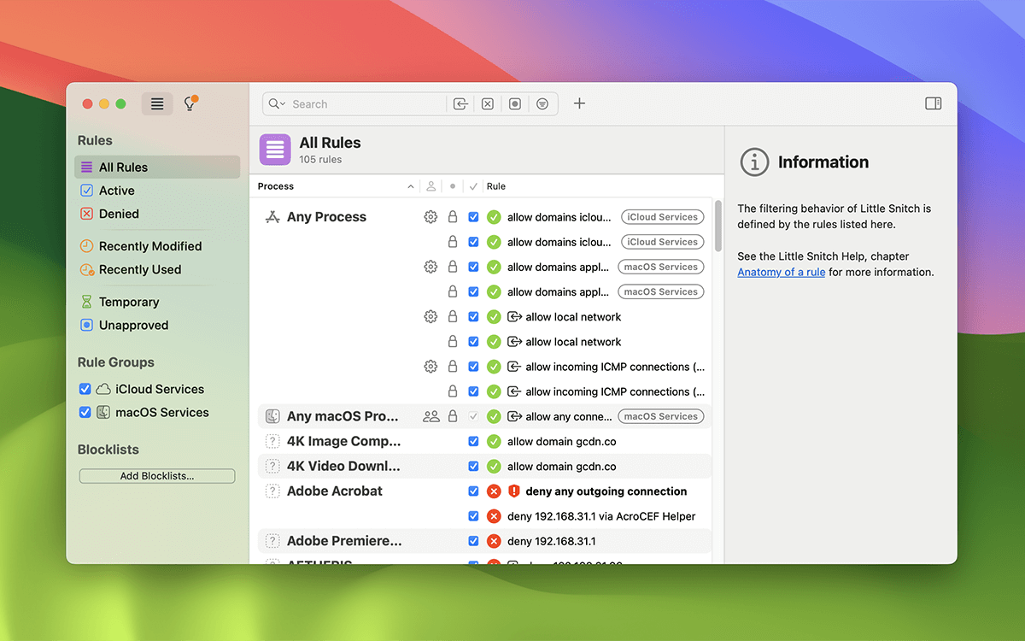
Task: Add a new rule with the plus button
Action: (x=579, y=103)
